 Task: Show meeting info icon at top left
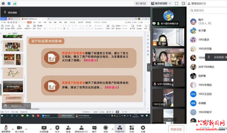tap(3, 4)
